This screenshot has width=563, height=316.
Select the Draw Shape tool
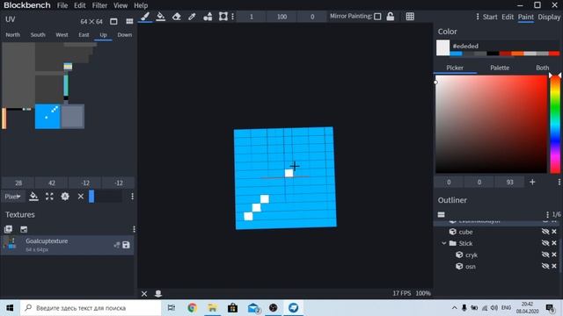pos(208,17)
